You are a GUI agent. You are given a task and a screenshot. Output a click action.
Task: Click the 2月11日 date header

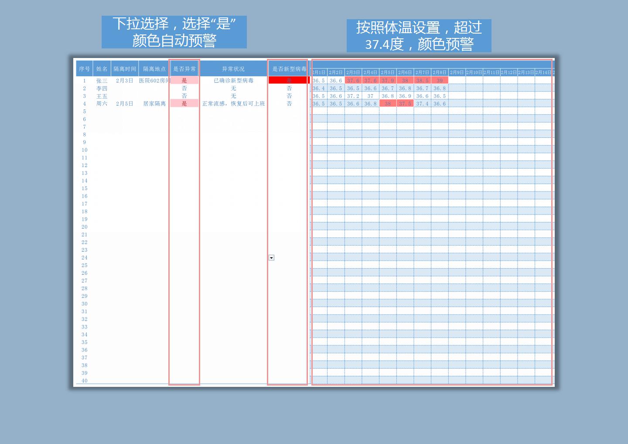tap(491, 72)
